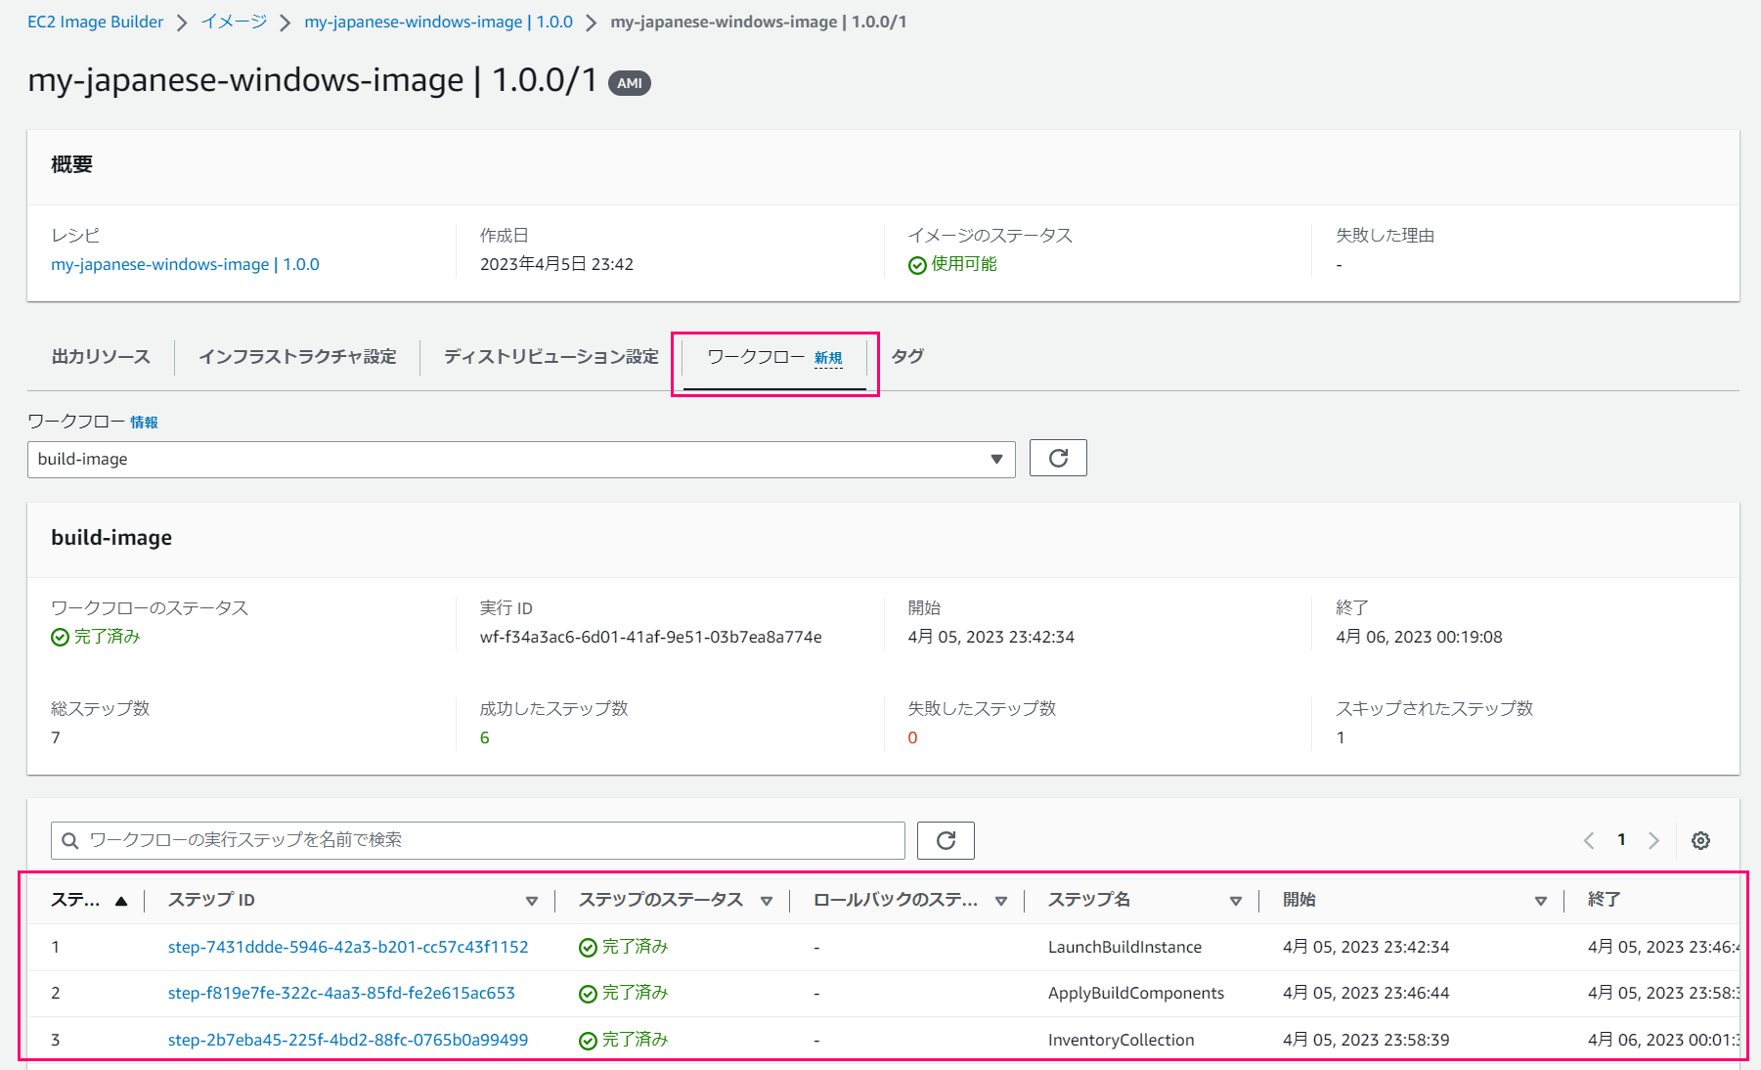Viewport: 1761px width, 1070px height.
Task: Click workflow end time 00:19:08 value
Action: (x=1419, y=637)
